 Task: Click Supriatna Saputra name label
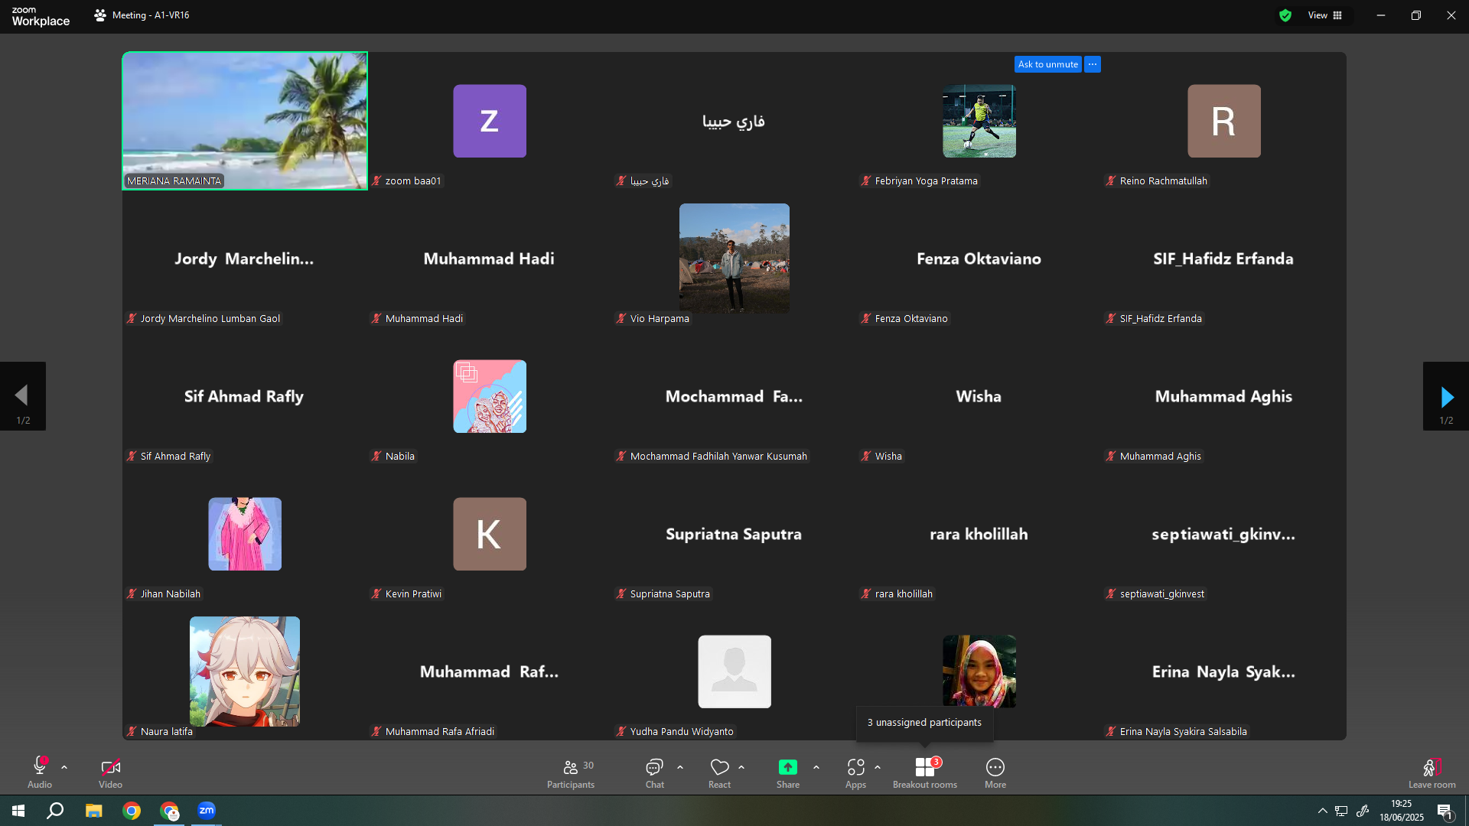point(669,593)
